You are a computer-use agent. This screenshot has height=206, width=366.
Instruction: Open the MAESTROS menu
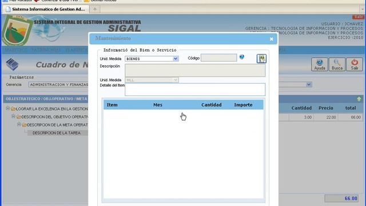[x=16, y=50]
